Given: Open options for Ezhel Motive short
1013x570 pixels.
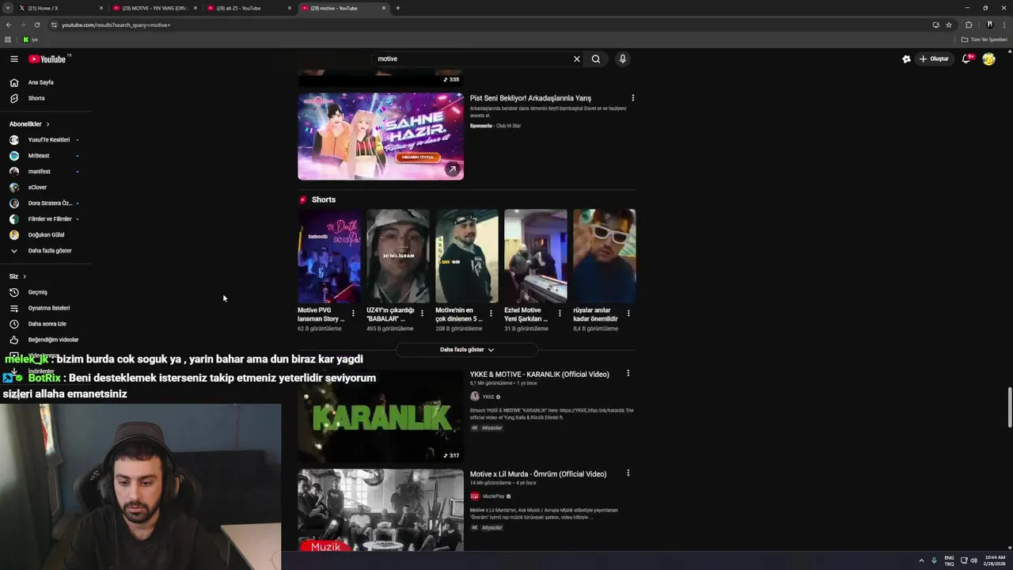Looking at the screenshot, I should 560,313.
